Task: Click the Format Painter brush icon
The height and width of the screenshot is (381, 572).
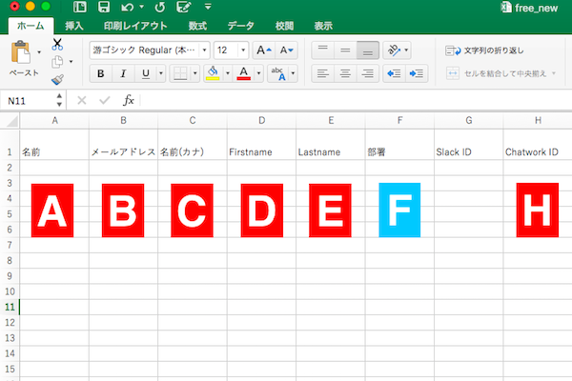Action: 57,80
